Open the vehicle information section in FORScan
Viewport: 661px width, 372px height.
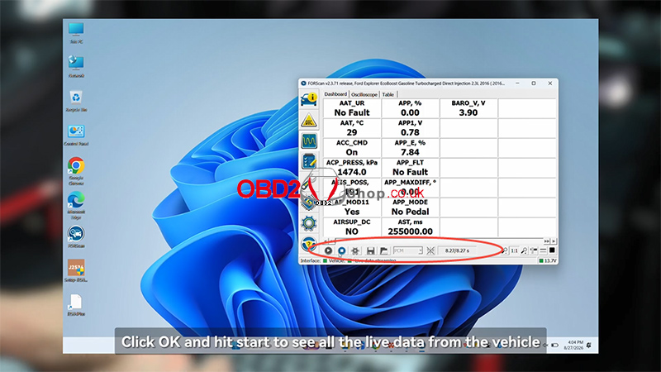309,99
